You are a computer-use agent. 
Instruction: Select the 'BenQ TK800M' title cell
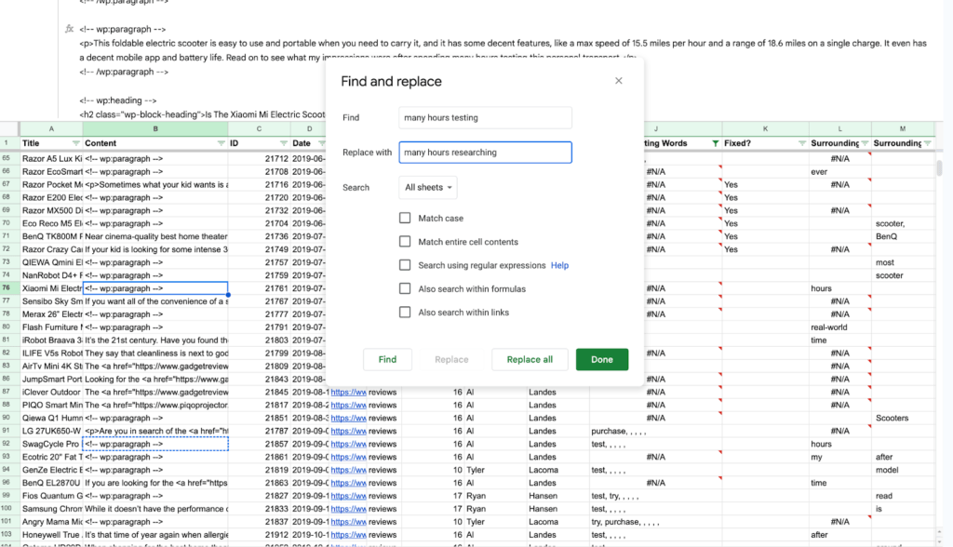click(x=51, y=236)
